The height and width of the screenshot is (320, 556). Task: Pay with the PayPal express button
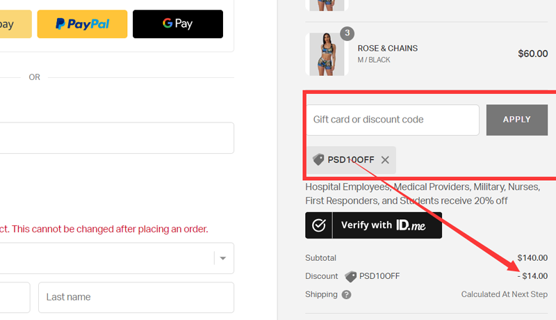point(82,24)
